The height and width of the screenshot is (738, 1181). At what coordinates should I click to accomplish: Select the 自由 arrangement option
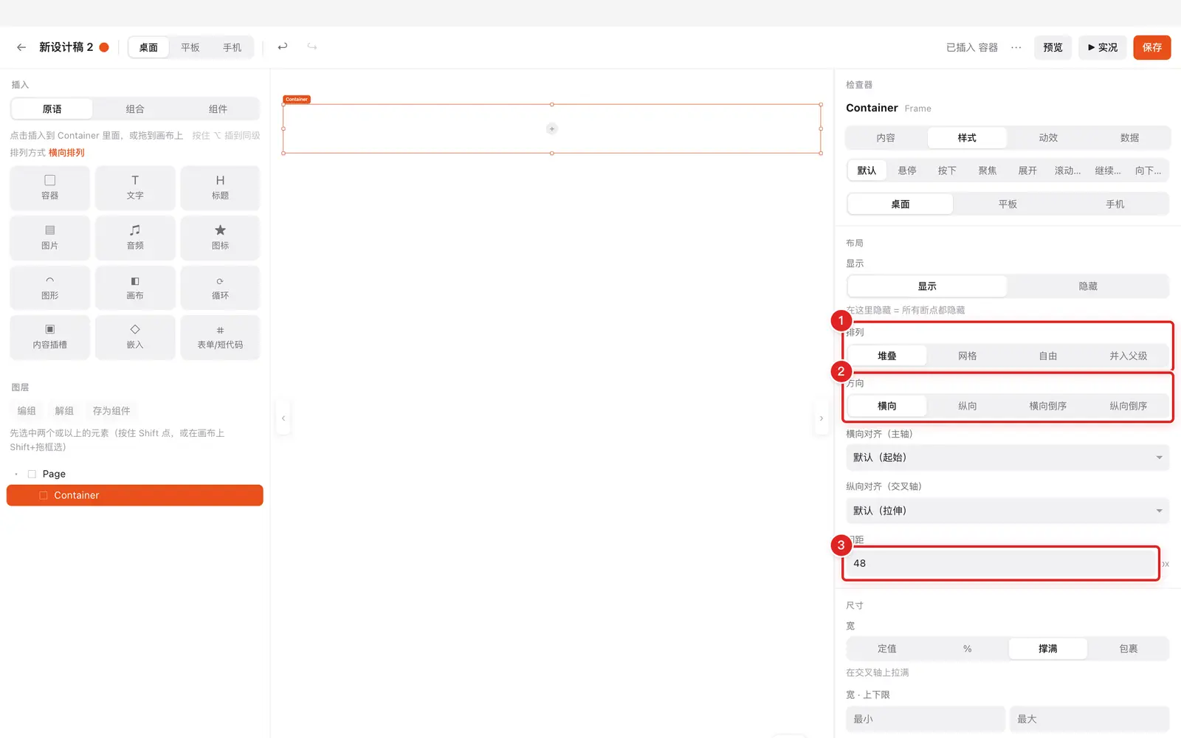[1048, 356]
